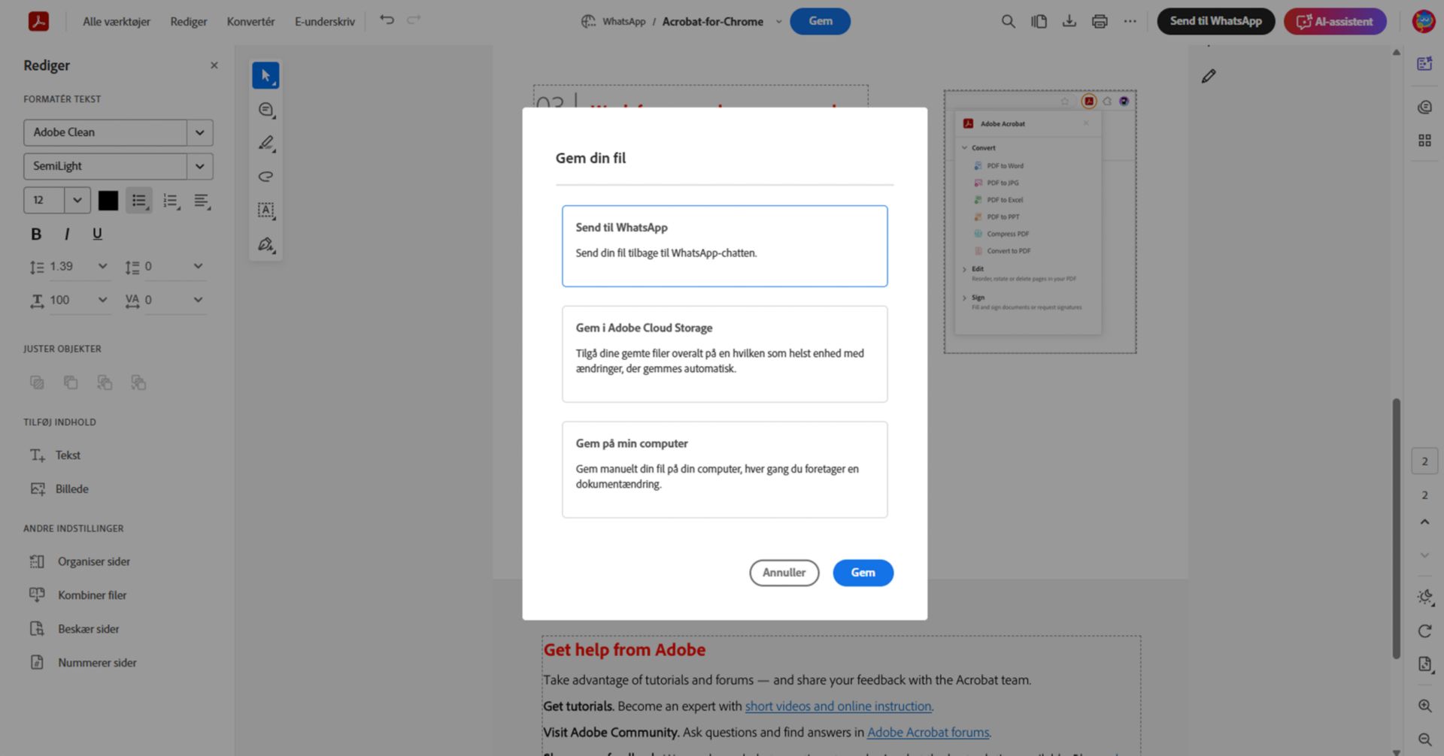Toggle italic formatting
Screen dimensions: 1444x756
point(67,234)
